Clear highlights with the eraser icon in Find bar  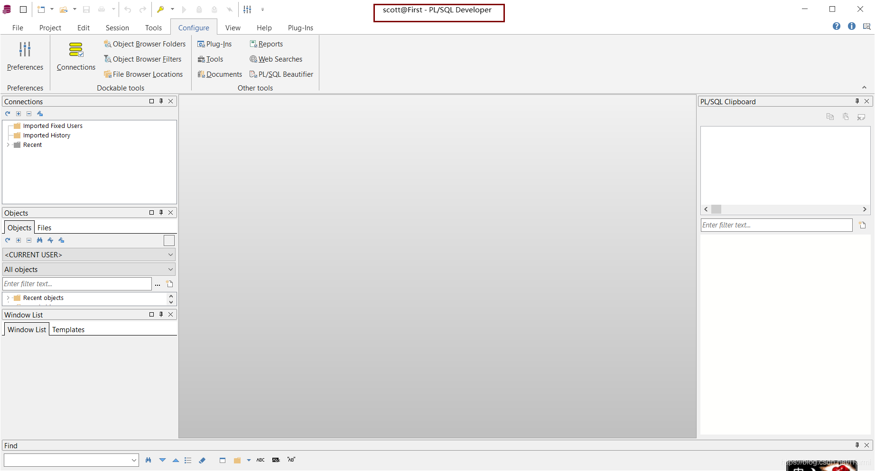(x=202, y=460)
